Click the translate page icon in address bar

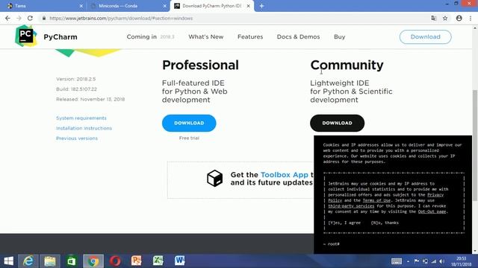tap(433, 18)
